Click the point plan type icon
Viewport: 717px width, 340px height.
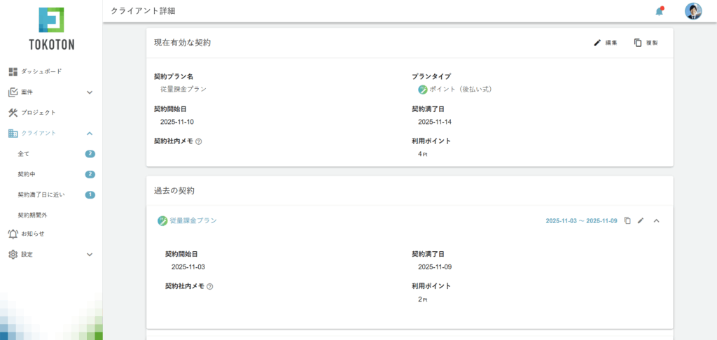pos(423,90)
